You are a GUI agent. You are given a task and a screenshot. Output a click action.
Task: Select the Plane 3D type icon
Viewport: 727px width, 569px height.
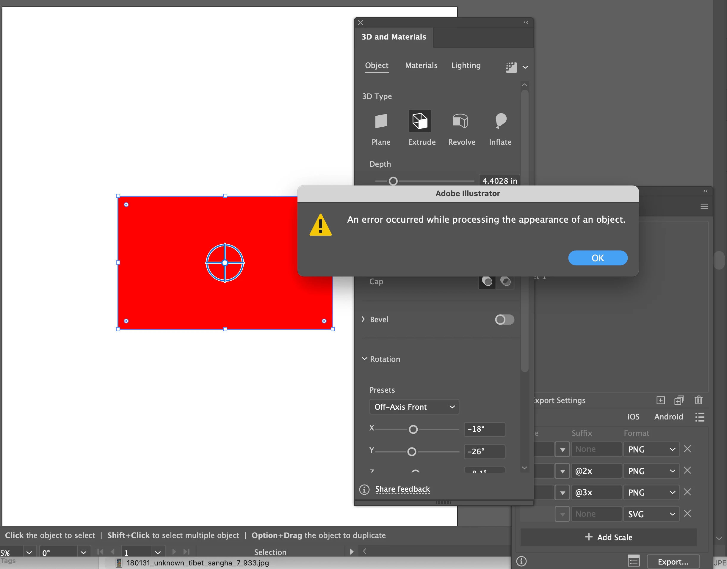click(x=381, y=121)
